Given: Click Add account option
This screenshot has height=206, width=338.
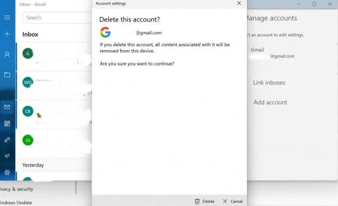Looking at the screenshot, I should (x=270, y=102).
